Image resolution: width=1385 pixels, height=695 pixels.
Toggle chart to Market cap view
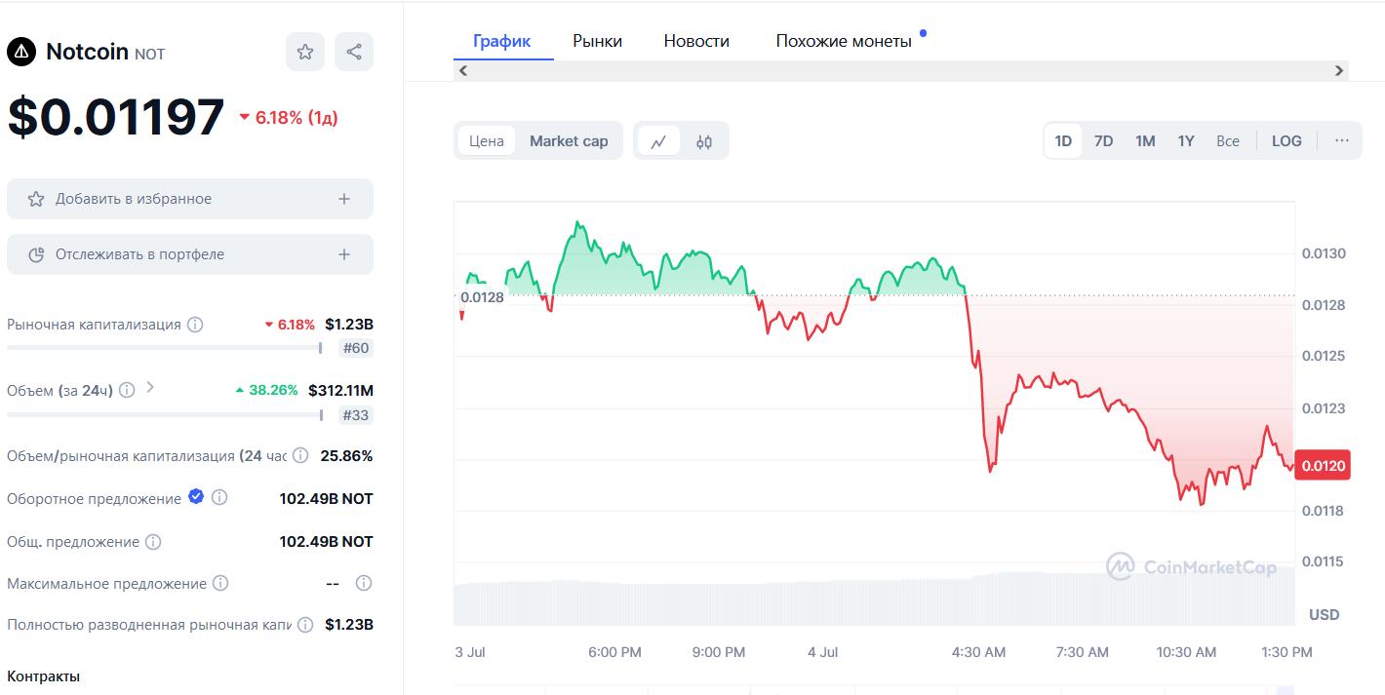coord(569,141)
